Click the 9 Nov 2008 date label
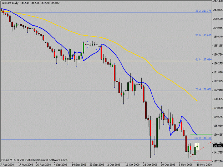 click(186, 165)
